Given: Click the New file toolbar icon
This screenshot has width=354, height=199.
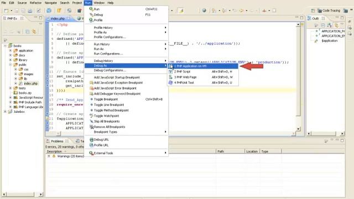Looking at the screenshot, I should pos(6,11).
